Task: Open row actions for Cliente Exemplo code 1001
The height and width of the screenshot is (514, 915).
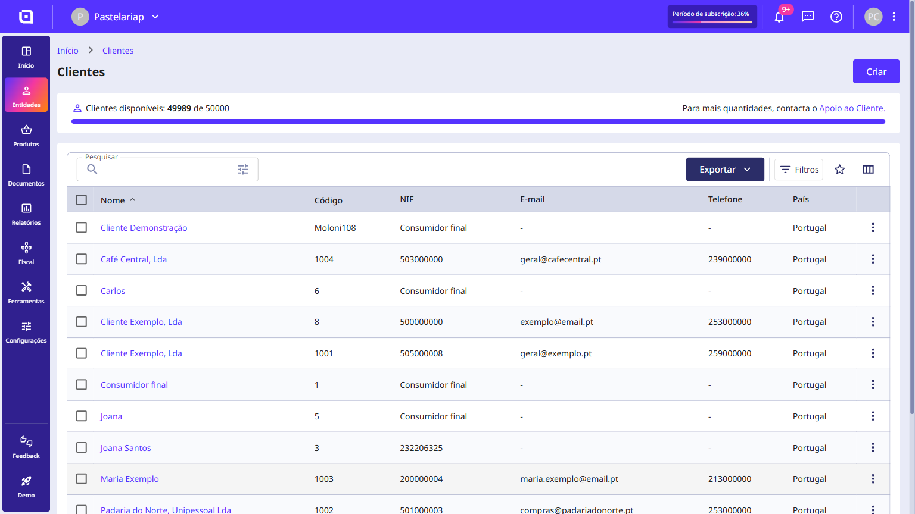Action: click(873, 353)
